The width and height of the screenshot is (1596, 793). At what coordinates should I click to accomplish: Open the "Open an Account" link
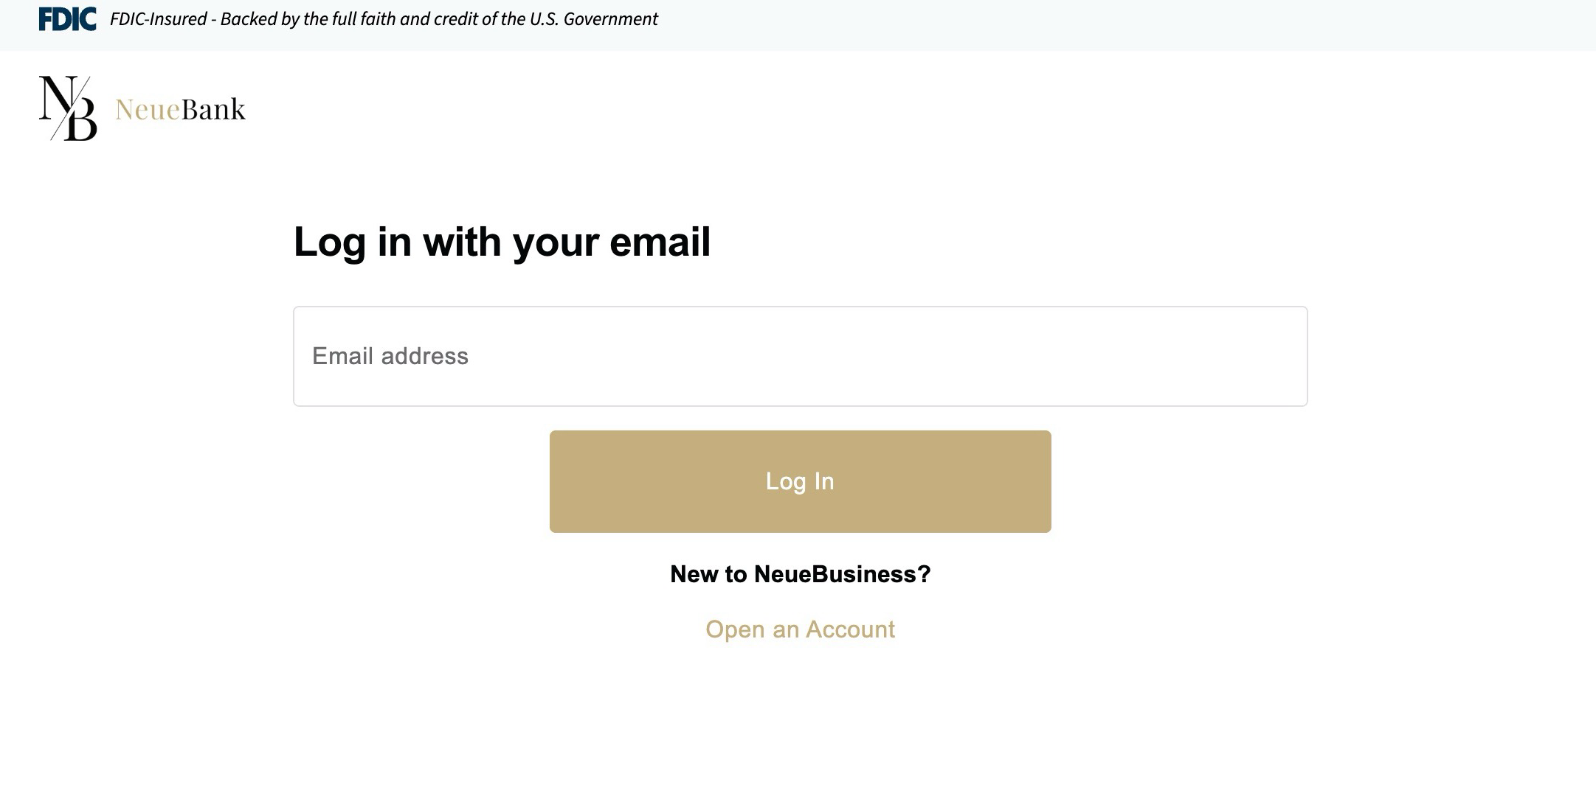pos(800,629)
